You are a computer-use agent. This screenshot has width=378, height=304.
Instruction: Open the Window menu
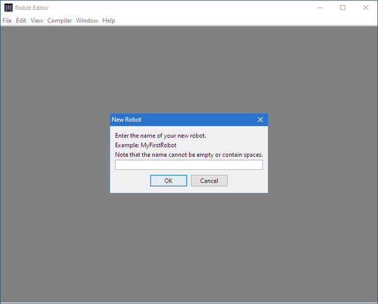[87, 21]
